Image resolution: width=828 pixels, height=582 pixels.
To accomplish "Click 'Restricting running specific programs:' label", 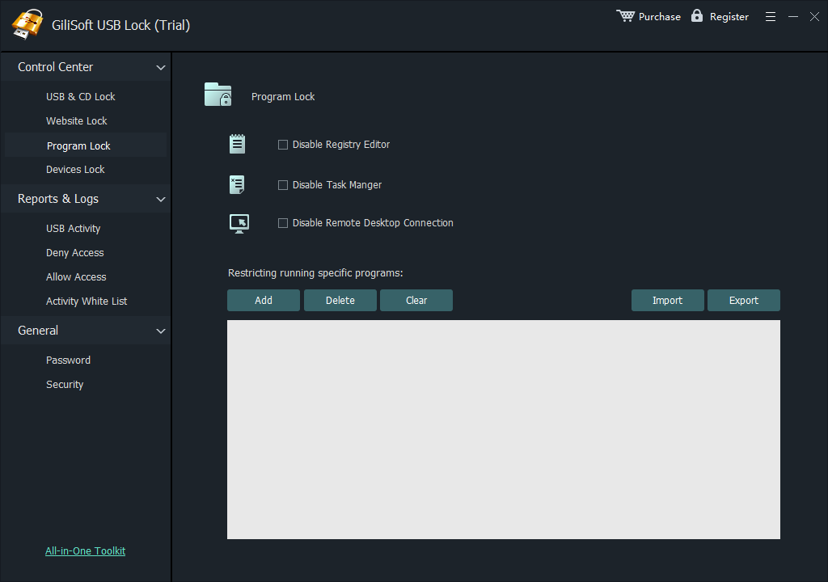I will click(315, 273).
